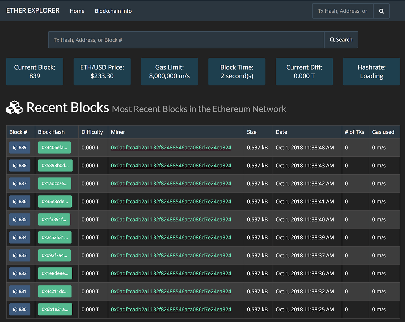The width and height of the screenshot is (405, 322).
Task: Open miner address link in block 834 row
Action: [171, 237]
